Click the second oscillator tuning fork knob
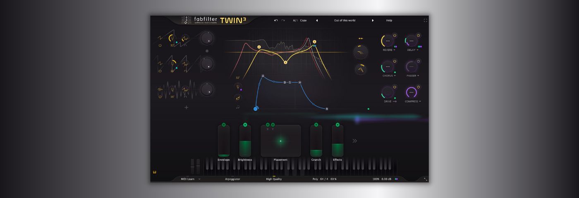The height and width of the screenshot is (198, 579). click(x=173, y=64)
